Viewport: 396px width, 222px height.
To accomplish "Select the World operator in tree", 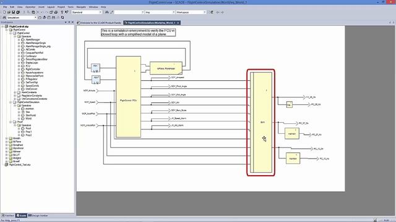I will coord(28,118).
